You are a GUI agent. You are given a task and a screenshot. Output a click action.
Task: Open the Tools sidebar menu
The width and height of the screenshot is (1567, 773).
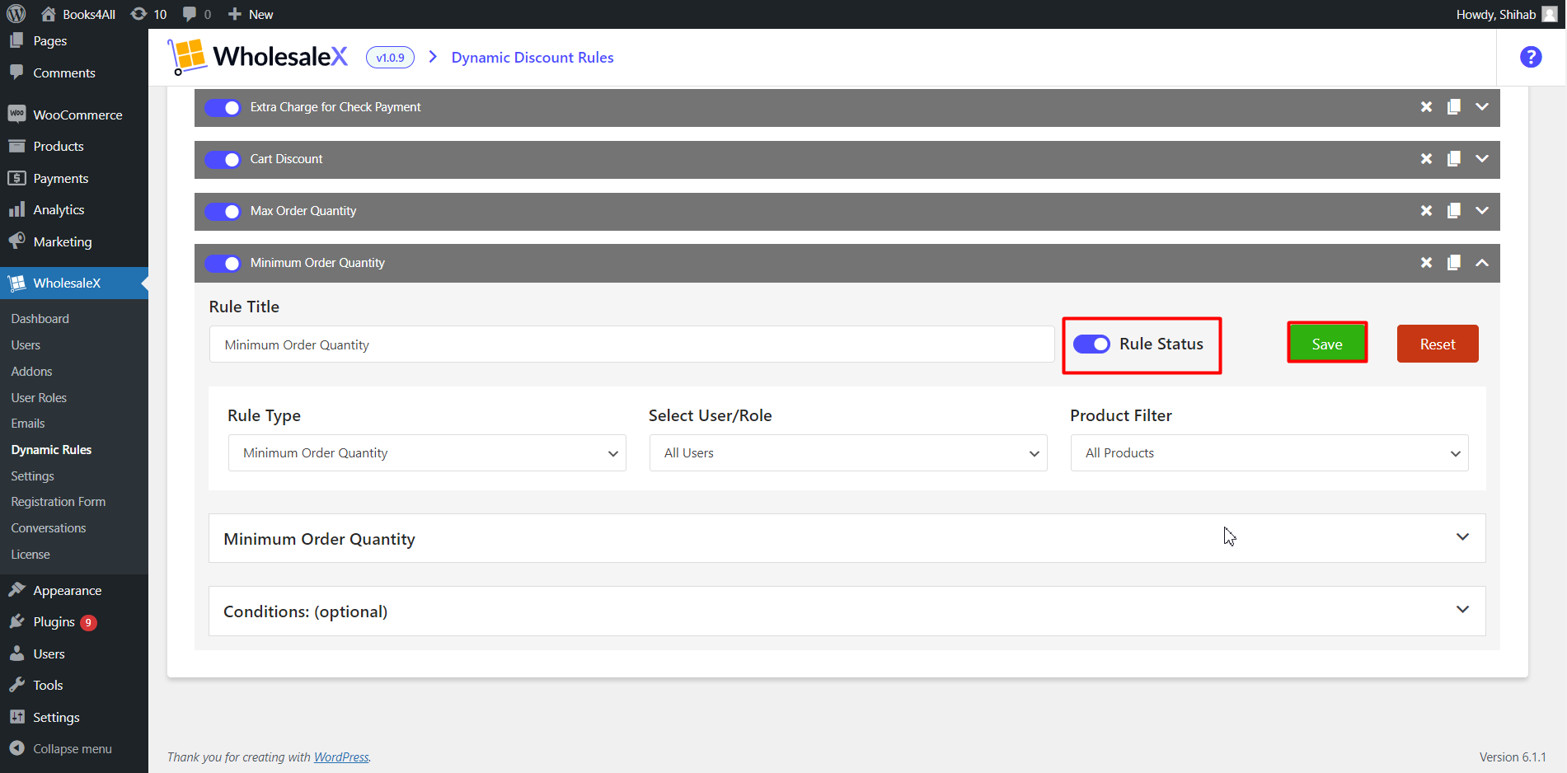(74, 685)
